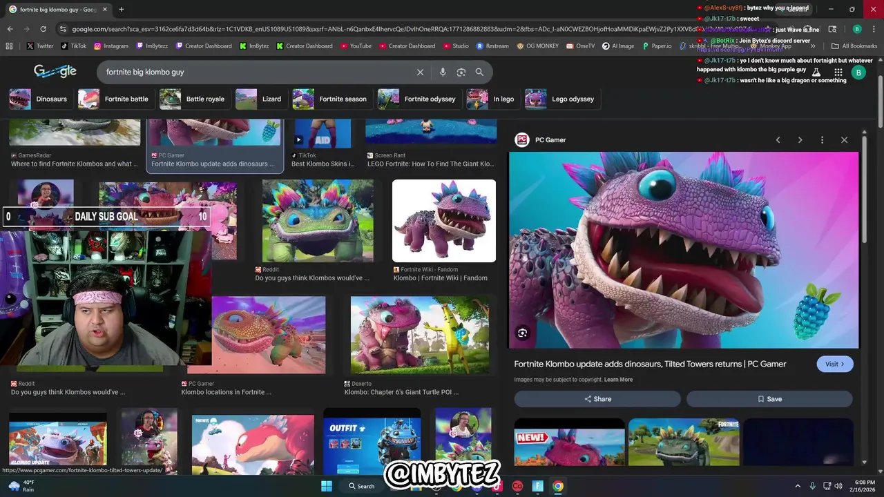
Task: Open Windows taskbar Search
Action: point(361,486)
